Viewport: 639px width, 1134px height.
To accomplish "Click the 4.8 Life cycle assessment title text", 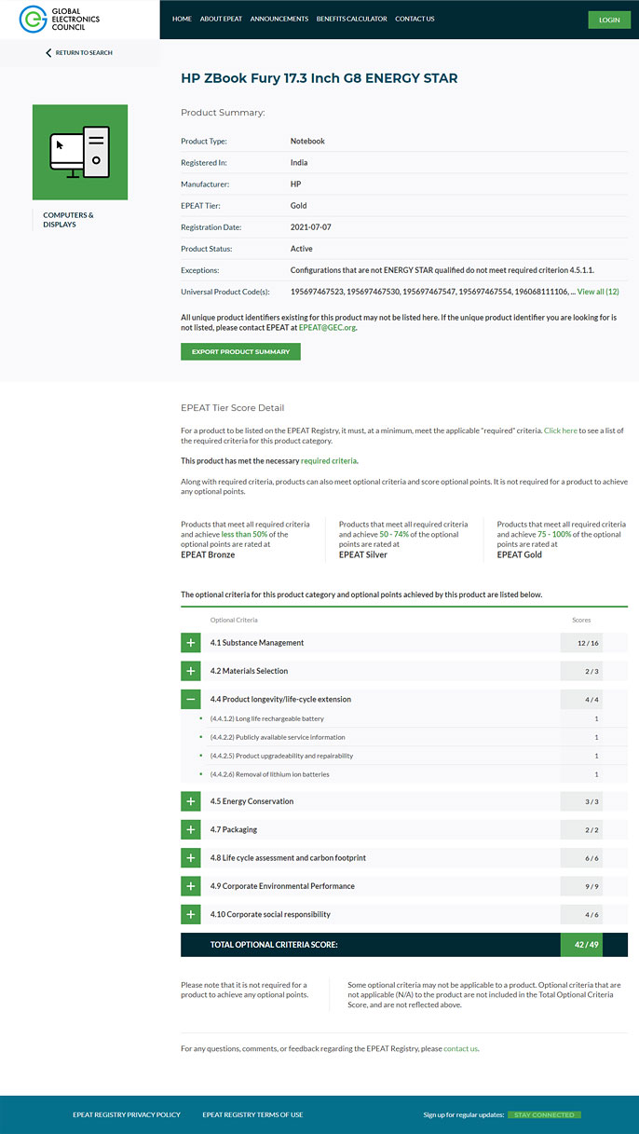I will pyautogui.click(x=288, y=858).
